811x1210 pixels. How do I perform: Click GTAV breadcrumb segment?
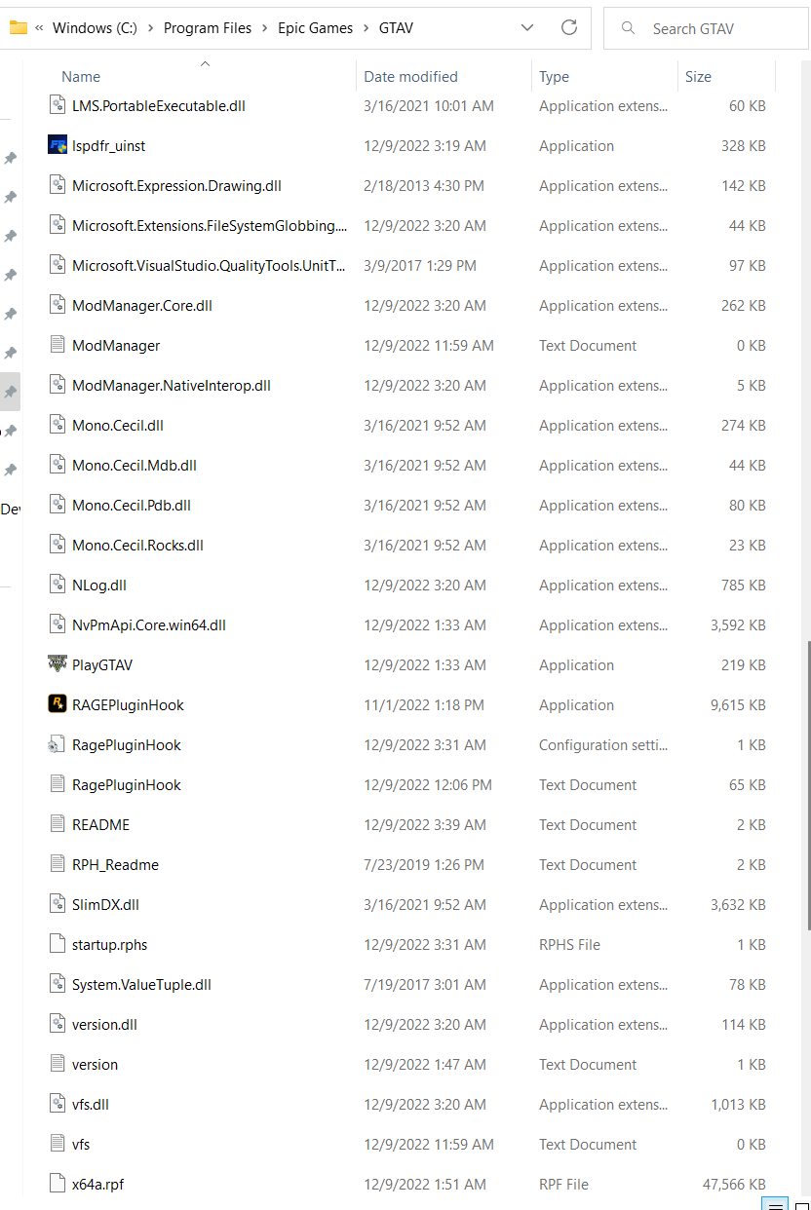point(396,28)
